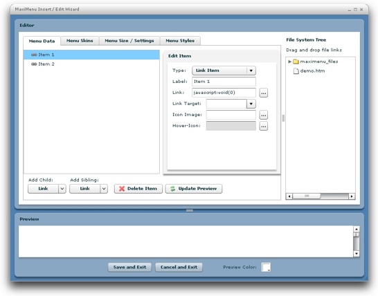
Task: Expand the maximenu_files folder tree node
Action: (x=289, y=62)
